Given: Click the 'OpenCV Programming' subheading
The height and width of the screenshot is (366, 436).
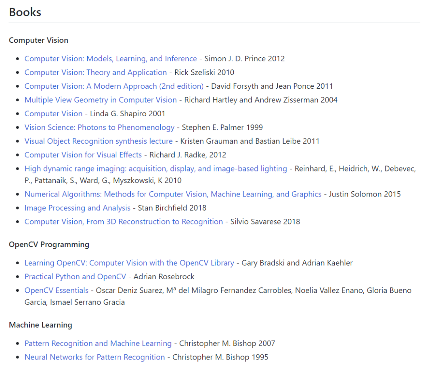Looking at the screenshot, I should 49,245.
